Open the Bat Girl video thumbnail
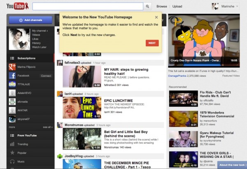Viewport: 247px width, 169px height. 82,139
